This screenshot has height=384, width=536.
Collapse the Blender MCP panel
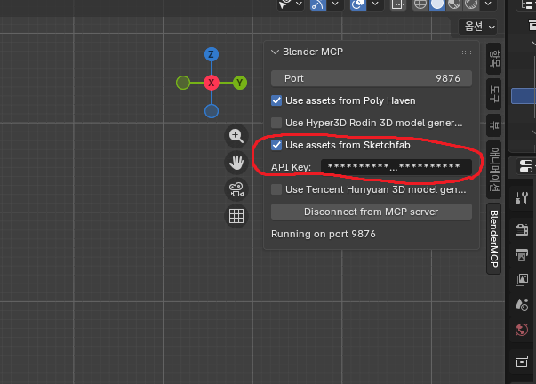click(275, 52)
